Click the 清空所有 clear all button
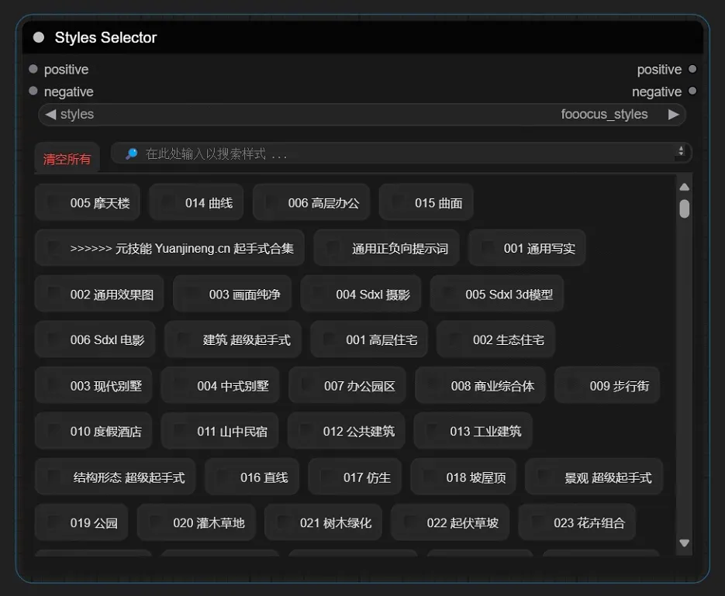Viewport: 725px width, 596px height. [67, 159]
